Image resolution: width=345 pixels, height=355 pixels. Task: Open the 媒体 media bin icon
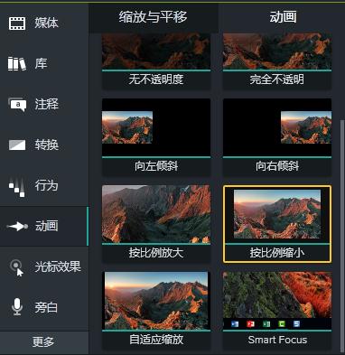[x=17, y=23]
